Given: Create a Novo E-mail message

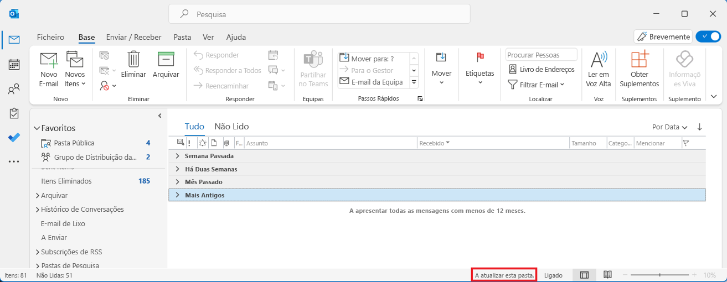Looking at the screenshot, I should pyautogui.click(x=49, y=70).
